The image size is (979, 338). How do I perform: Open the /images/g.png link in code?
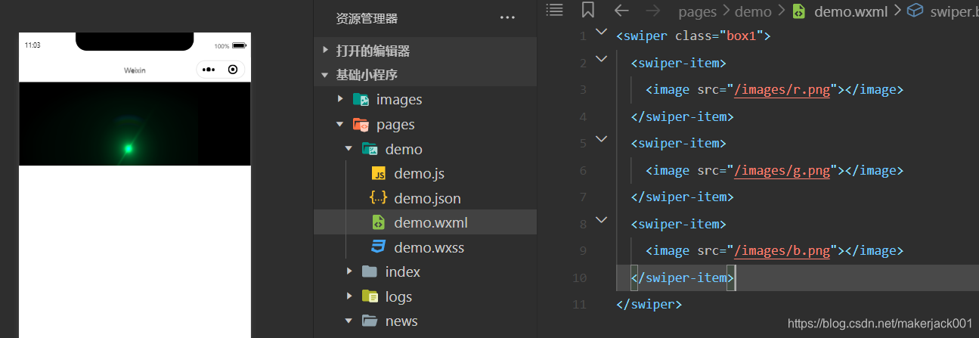click(x=782, y=170)
